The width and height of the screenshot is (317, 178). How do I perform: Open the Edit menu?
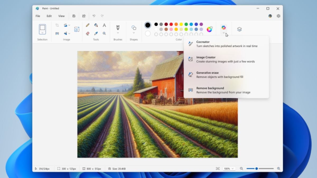click(x=49, y=16)
